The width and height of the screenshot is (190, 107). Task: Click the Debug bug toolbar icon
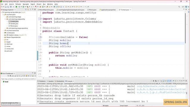coord(19,7)
